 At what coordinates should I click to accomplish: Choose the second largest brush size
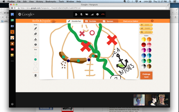(x=36, y=64)
